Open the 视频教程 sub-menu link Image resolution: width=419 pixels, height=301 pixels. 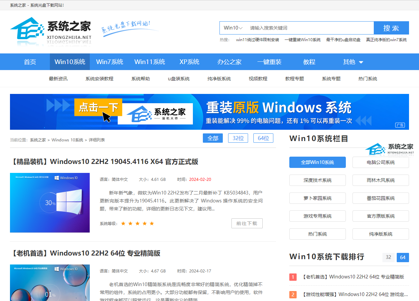(258, 79)
